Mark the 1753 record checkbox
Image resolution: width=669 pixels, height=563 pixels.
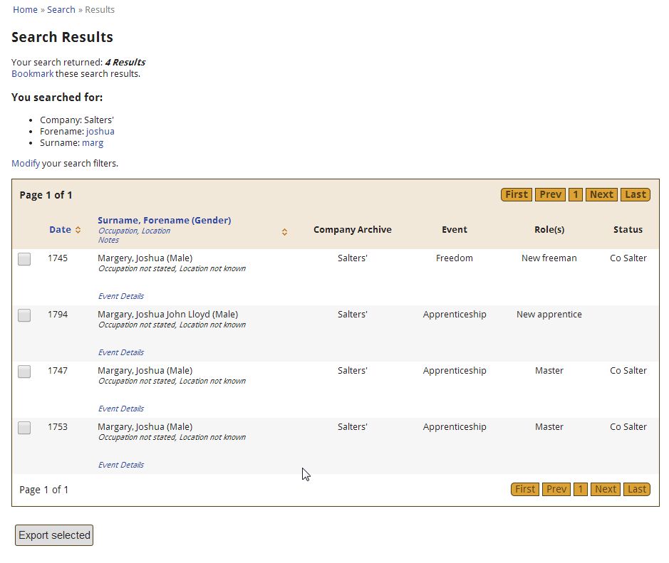point(24,428)
